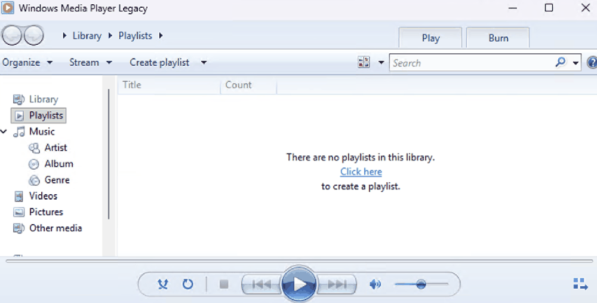The image size is (597, 303).
Task: Expand the Stream dropdown menu
Action: [x=90, y=62]
